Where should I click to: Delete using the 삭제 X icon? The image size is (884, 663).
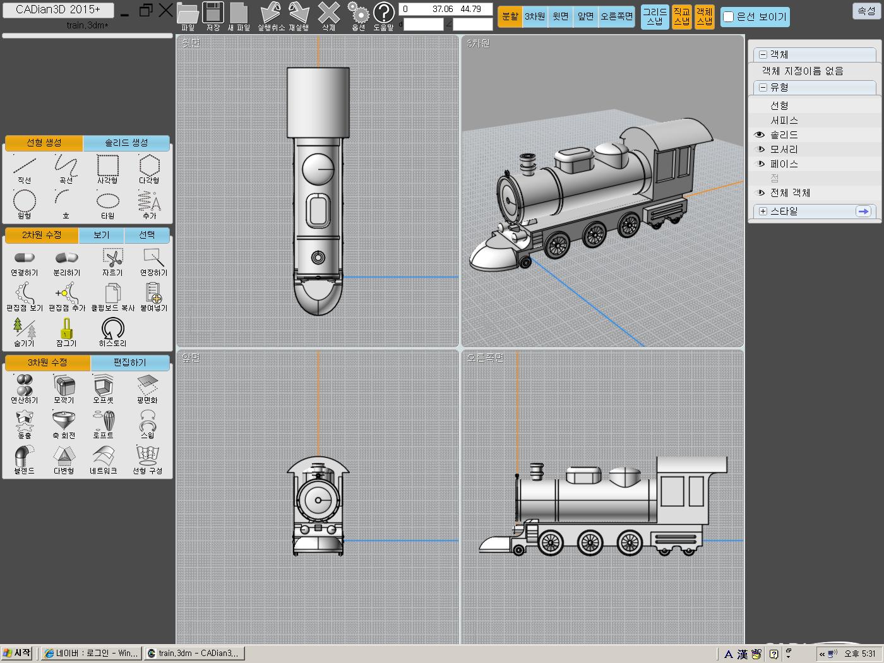click(328, 16)
